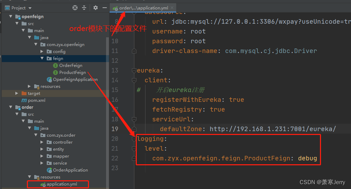Collapse the com.zyx.openfeign package

(36, 44)
